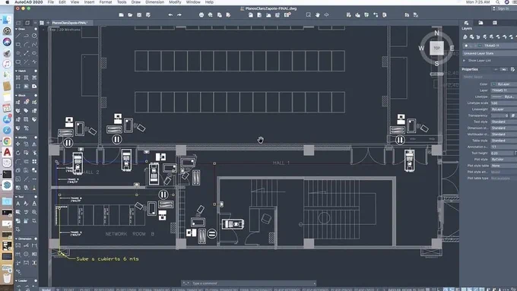Image resolution: width=517 pixels, height=291 pixels.
Task: Click the Model layout tab
Action: click(x=46, y=289)
